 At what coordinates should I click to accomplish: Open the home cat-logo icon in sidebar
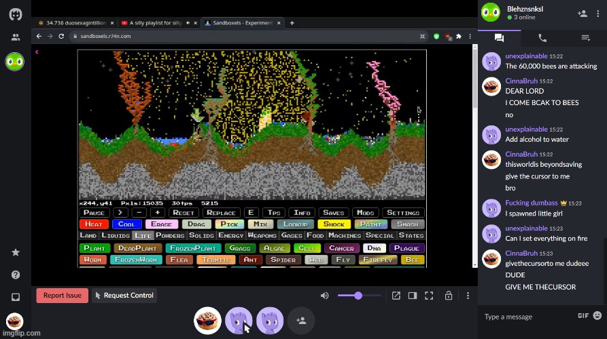click(x=16, y=15)
